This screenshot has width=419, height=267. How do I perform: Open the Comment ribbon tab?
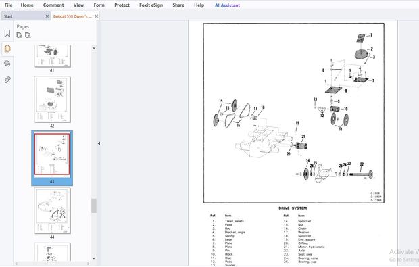pyautogui.click(x=53, y=5)
